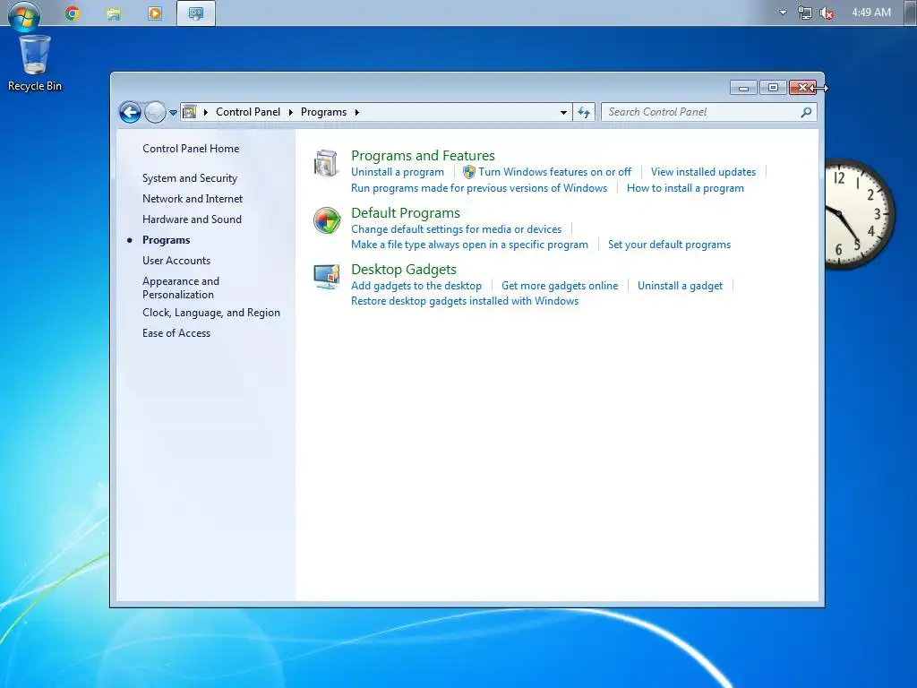Open the Windows Start orb
The image size is (917, 688).
click(x=24, y=15)
